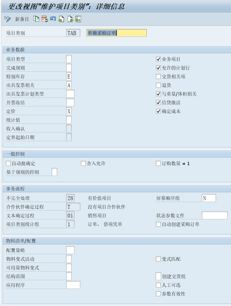This screenshot has width=231, height=306.
Task: Click the 收入确认 greyed field
Action: [69, 129]
